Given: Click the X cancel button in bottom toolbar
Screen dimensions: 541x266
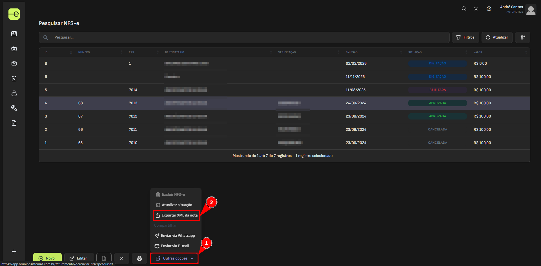Looking at the screenshot, I should 122,258.
